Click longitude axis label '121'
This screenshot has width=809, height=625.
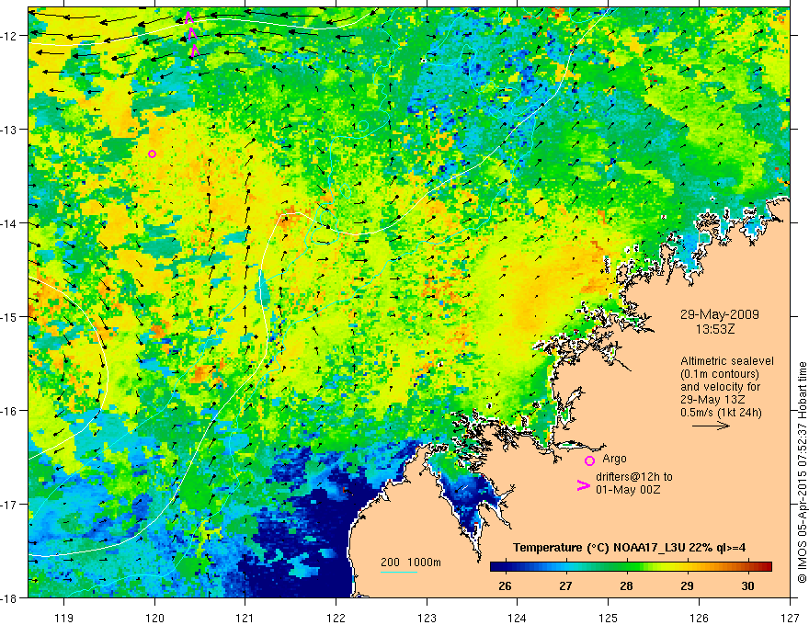[x=245, y=618]
